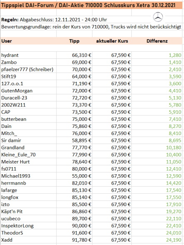Select TheodorS tip value 91,600 €
184x245 pixels.
(x=82, y=233)
